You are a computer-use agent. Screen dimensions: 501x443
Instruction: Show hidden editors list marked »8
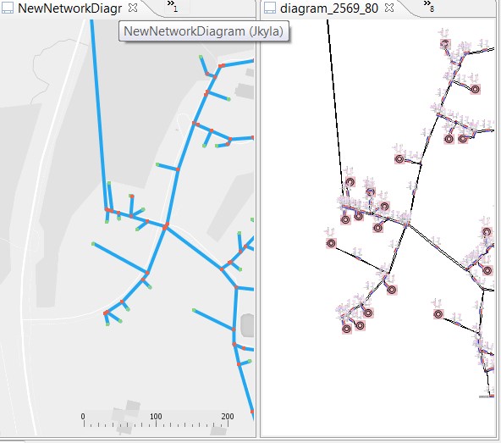pos(429,6)
